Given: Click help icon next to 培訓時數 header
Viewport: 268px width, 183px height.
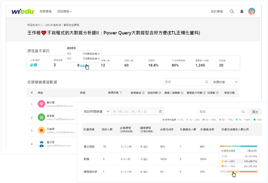Looking at the screenshot, I should [x=160, y=93].
